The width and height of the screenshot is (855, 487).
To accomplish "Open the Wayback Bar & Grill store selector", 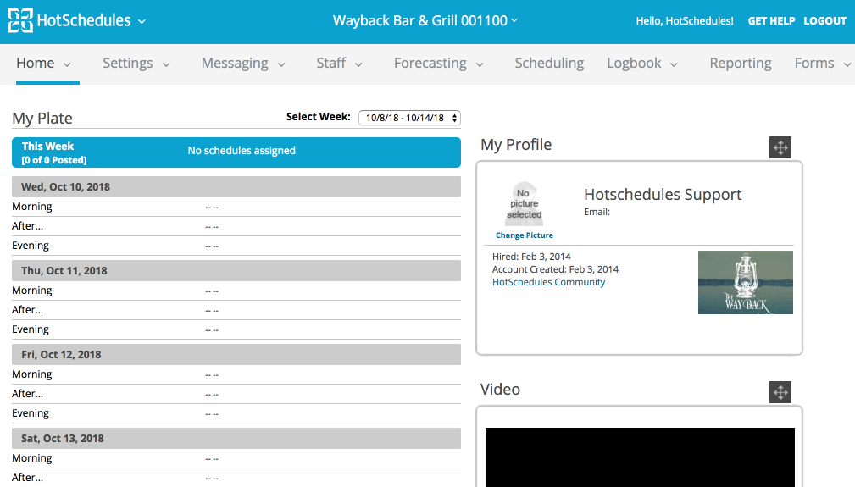I will tap(425, 20).
